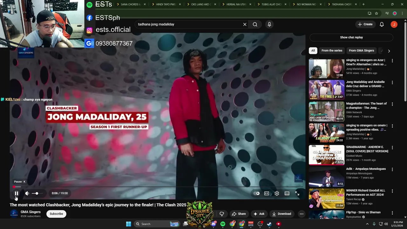407x229 pixels.
Task: Switch to the TADHANA CHORDS browser tab
Action: point(341,4)
